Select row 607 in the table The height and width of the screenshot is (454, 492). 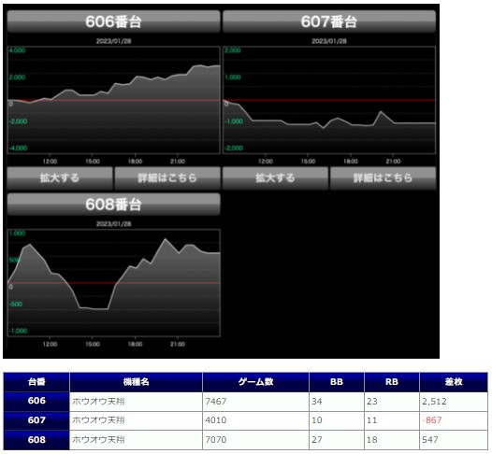246,420
